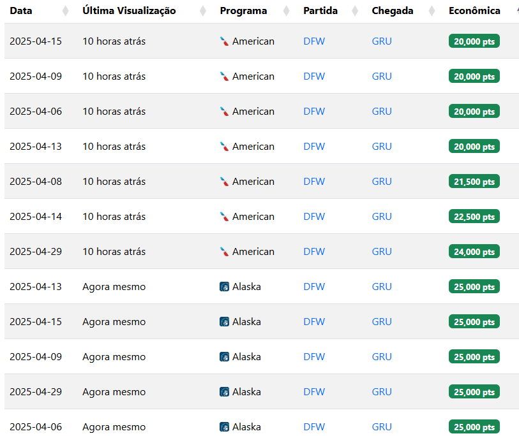Click American logo icon in 2025-04-08 row
Screen dimensions: 519x436
[224, 182]
